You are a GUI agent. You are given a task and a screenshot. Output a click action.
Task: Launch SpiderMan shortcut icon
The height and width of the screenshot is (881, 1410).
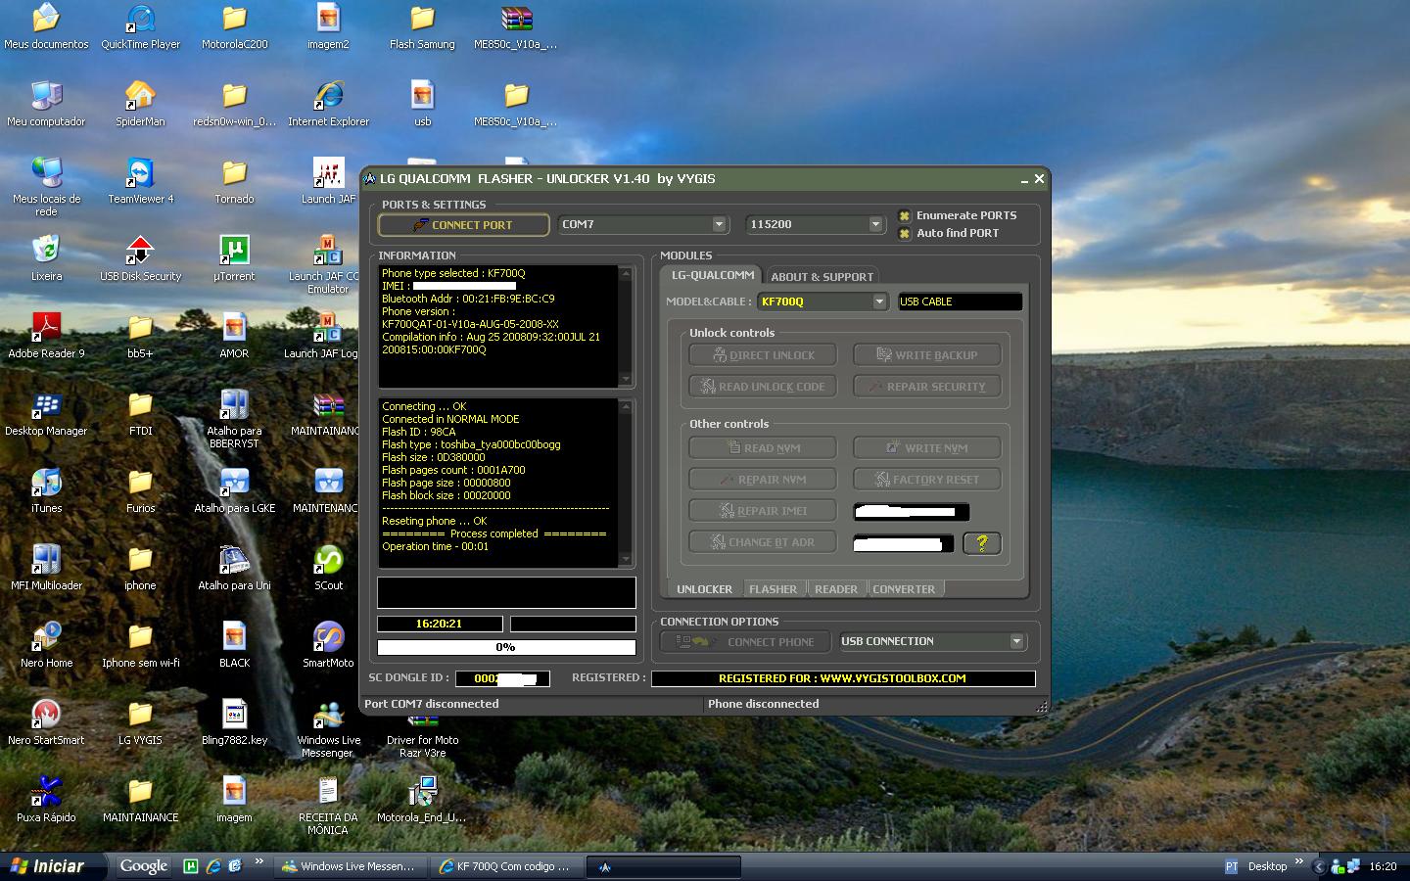tap(140, 104)
